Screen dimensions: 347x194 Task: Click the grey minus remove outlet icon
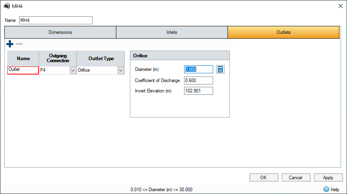click(x=19, y=44)
